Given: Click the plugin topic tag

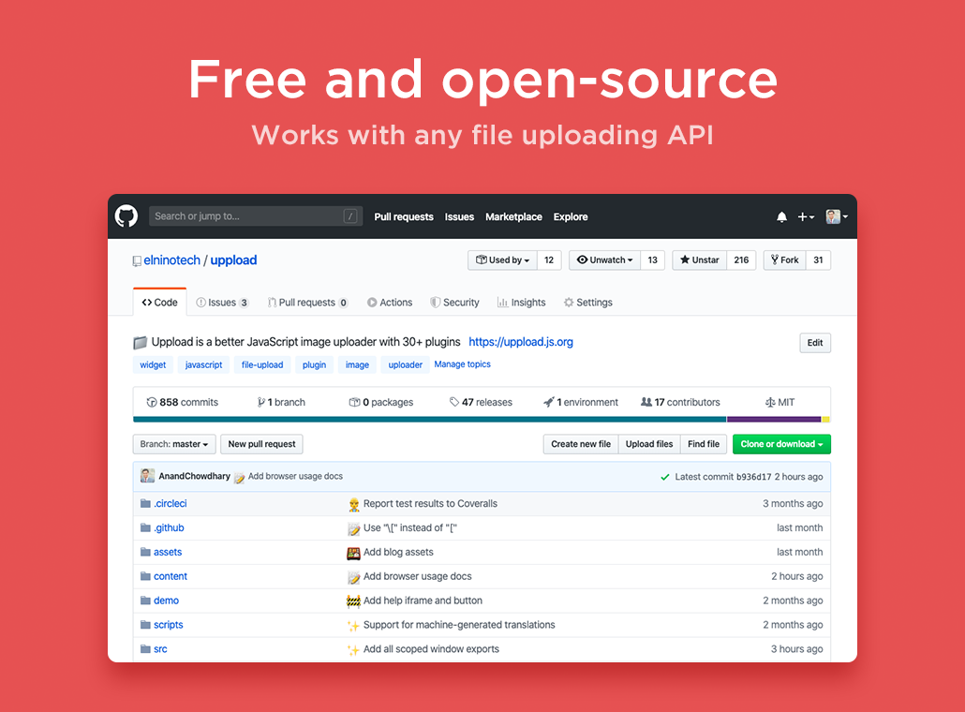Looking at the screenshot, I should (x=314, y=365).
